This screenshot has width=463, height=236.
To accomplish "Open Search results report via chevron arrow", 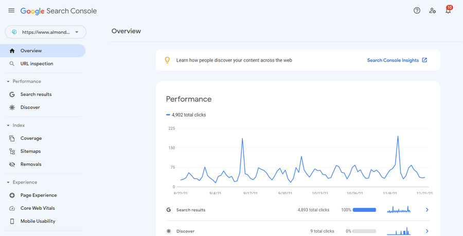I will tap(427, 210).
